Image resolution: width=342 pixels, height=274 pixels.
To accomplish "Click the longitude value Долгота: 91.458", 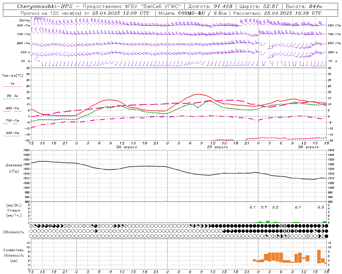I will [x=210, y=6].
